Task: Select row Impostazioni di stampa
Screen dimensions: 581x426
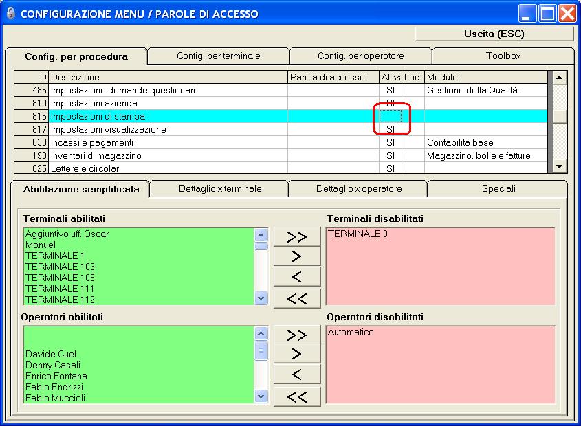Action: point(281,116)
